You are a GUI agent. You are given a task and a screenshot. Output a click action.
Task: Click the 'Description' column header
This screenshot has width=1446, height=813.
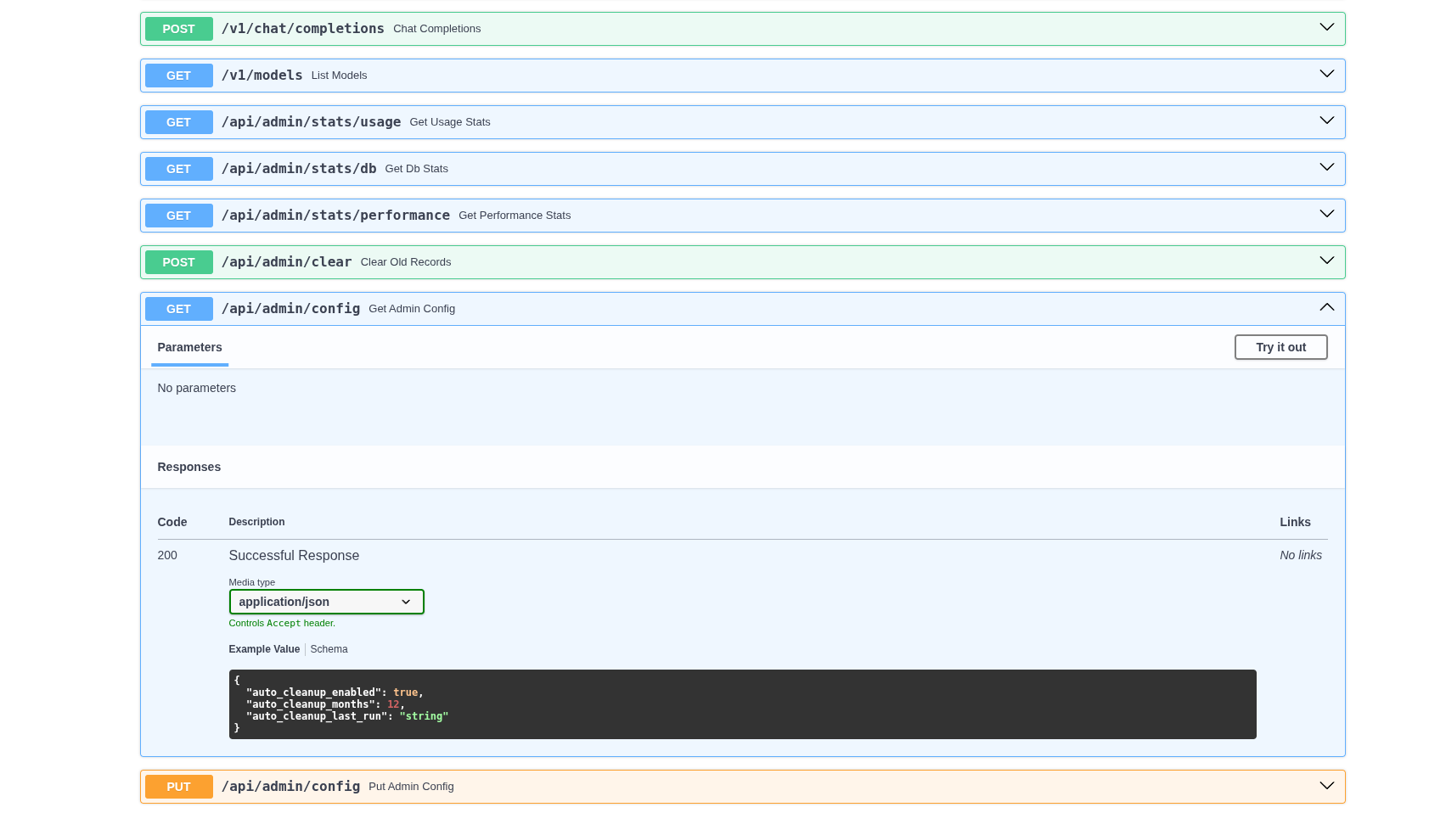pyautogui.click(x=256, y=522)
